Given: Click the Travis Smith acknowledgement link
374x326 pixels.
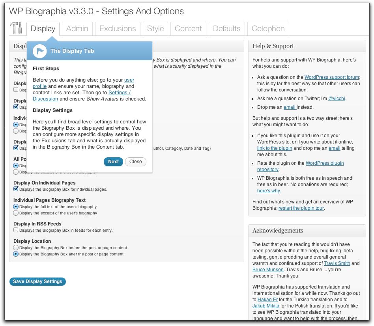Looking at the screenshot, I should 337,263.
